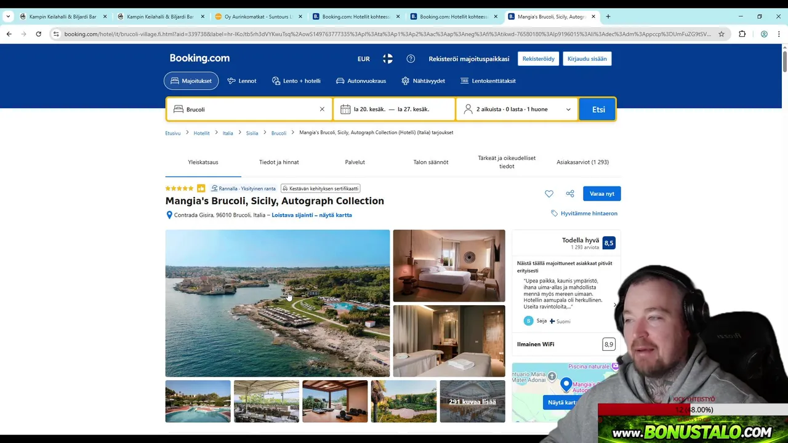Screen dimensions: 788x443
Task: Expand guests and rooms selector
Action: point(517,110)
